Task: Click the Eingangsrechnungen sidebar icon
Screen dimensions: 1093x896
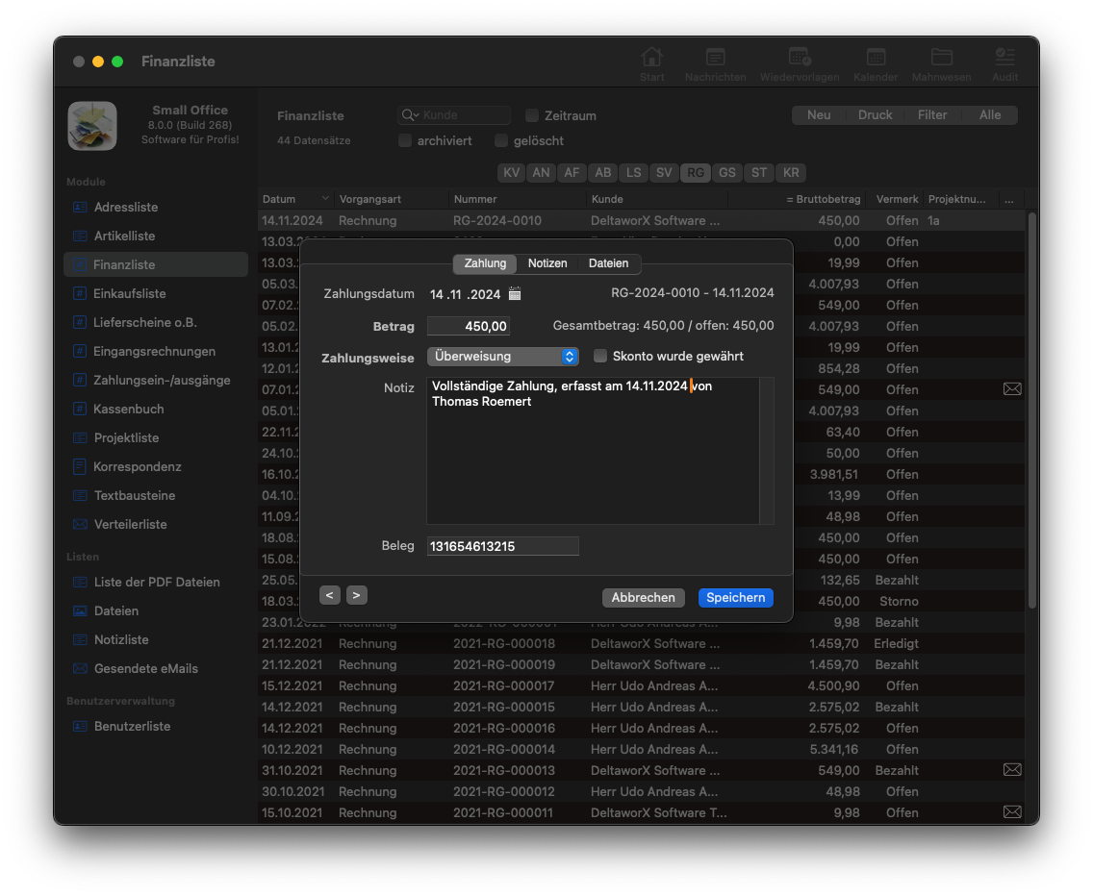Action: click(x=80, y=351)
